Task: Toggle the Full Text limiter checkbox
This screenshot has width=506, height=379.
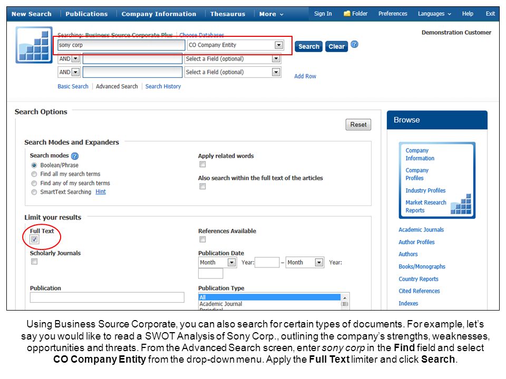Action: (34, 240)
